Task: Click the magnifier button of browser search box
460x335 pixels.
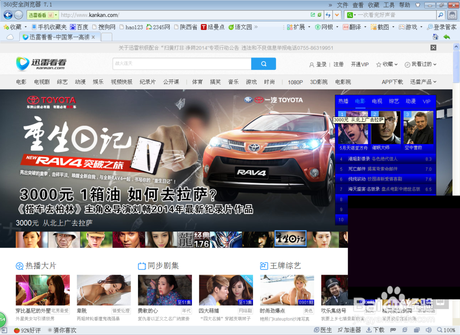Action: [x=440, y=15]
